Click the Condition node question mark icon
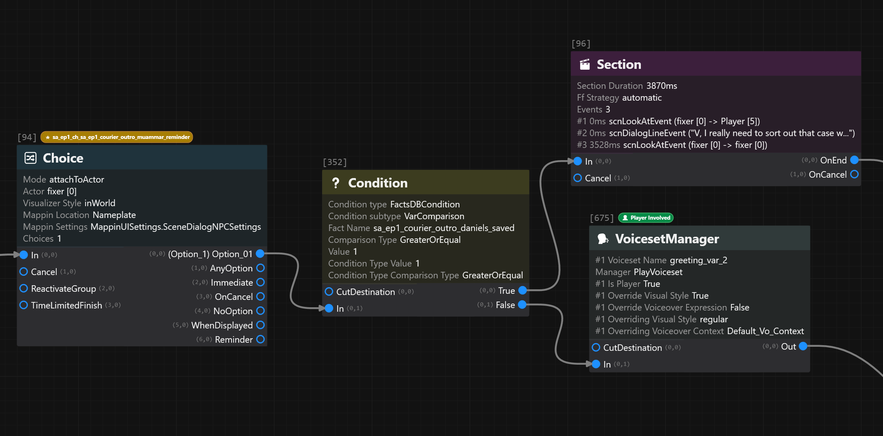 click(336, 183)
